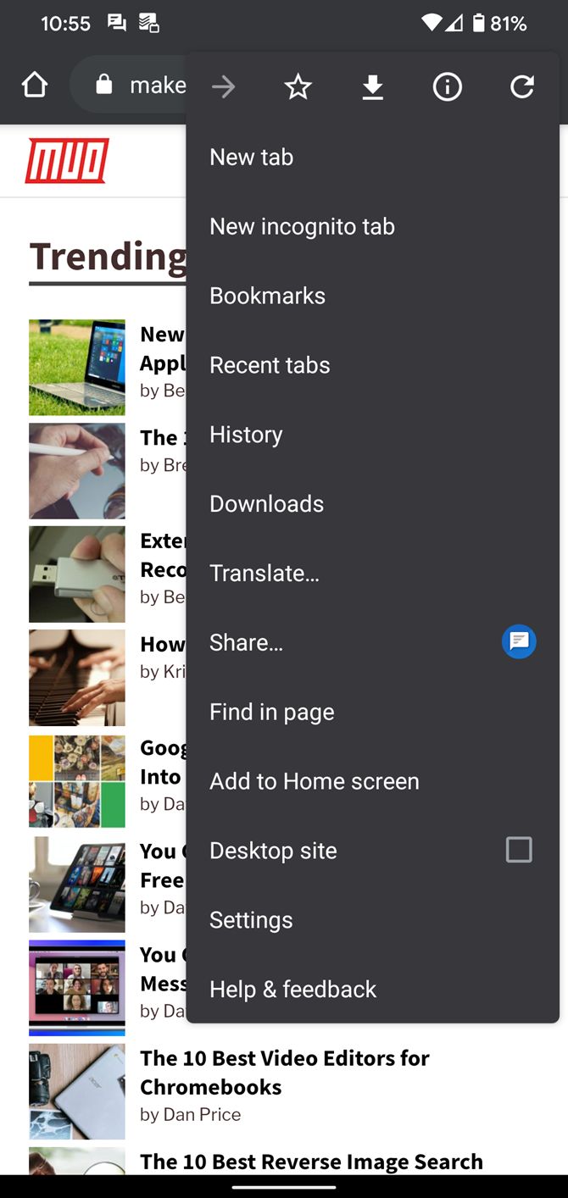Image resolution: width=568 pixels, height=1198 pixels.
Task: Tap the MUO site logo
Action: click(68, 158)
